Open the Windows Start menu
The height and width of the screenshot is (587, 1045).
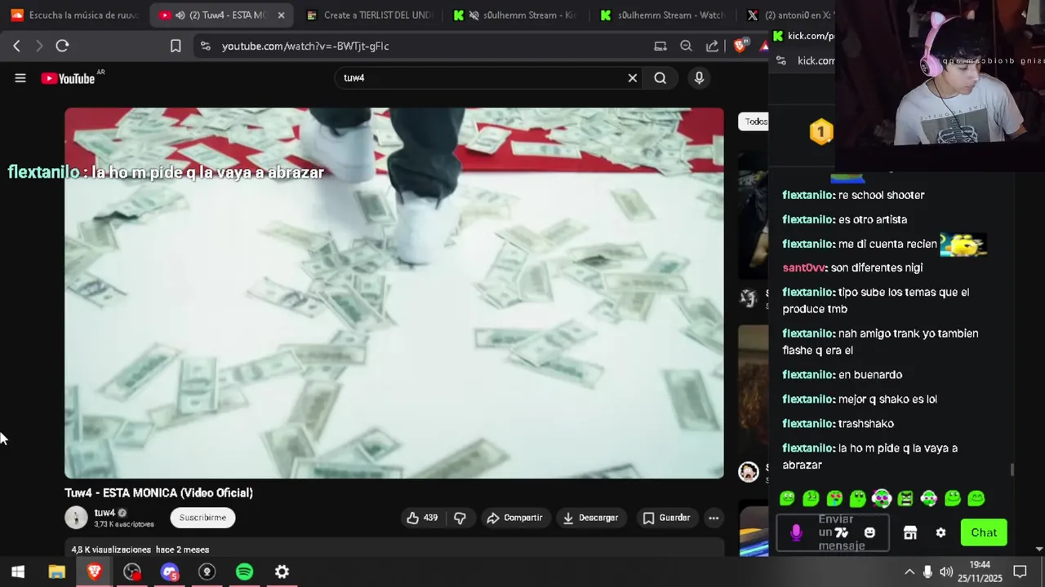coord(18,572)
